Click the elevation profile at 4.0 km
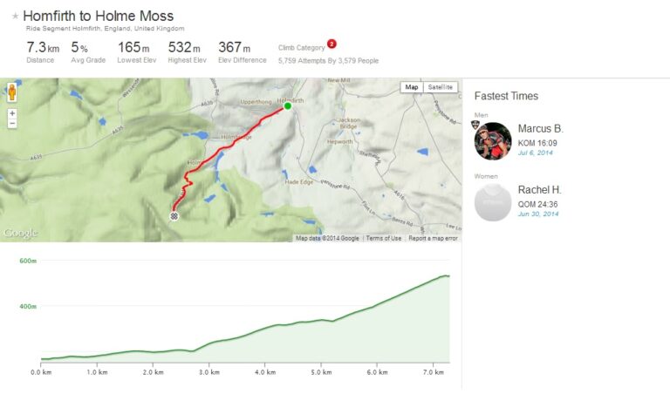670x394 pixels. [265, 327]
